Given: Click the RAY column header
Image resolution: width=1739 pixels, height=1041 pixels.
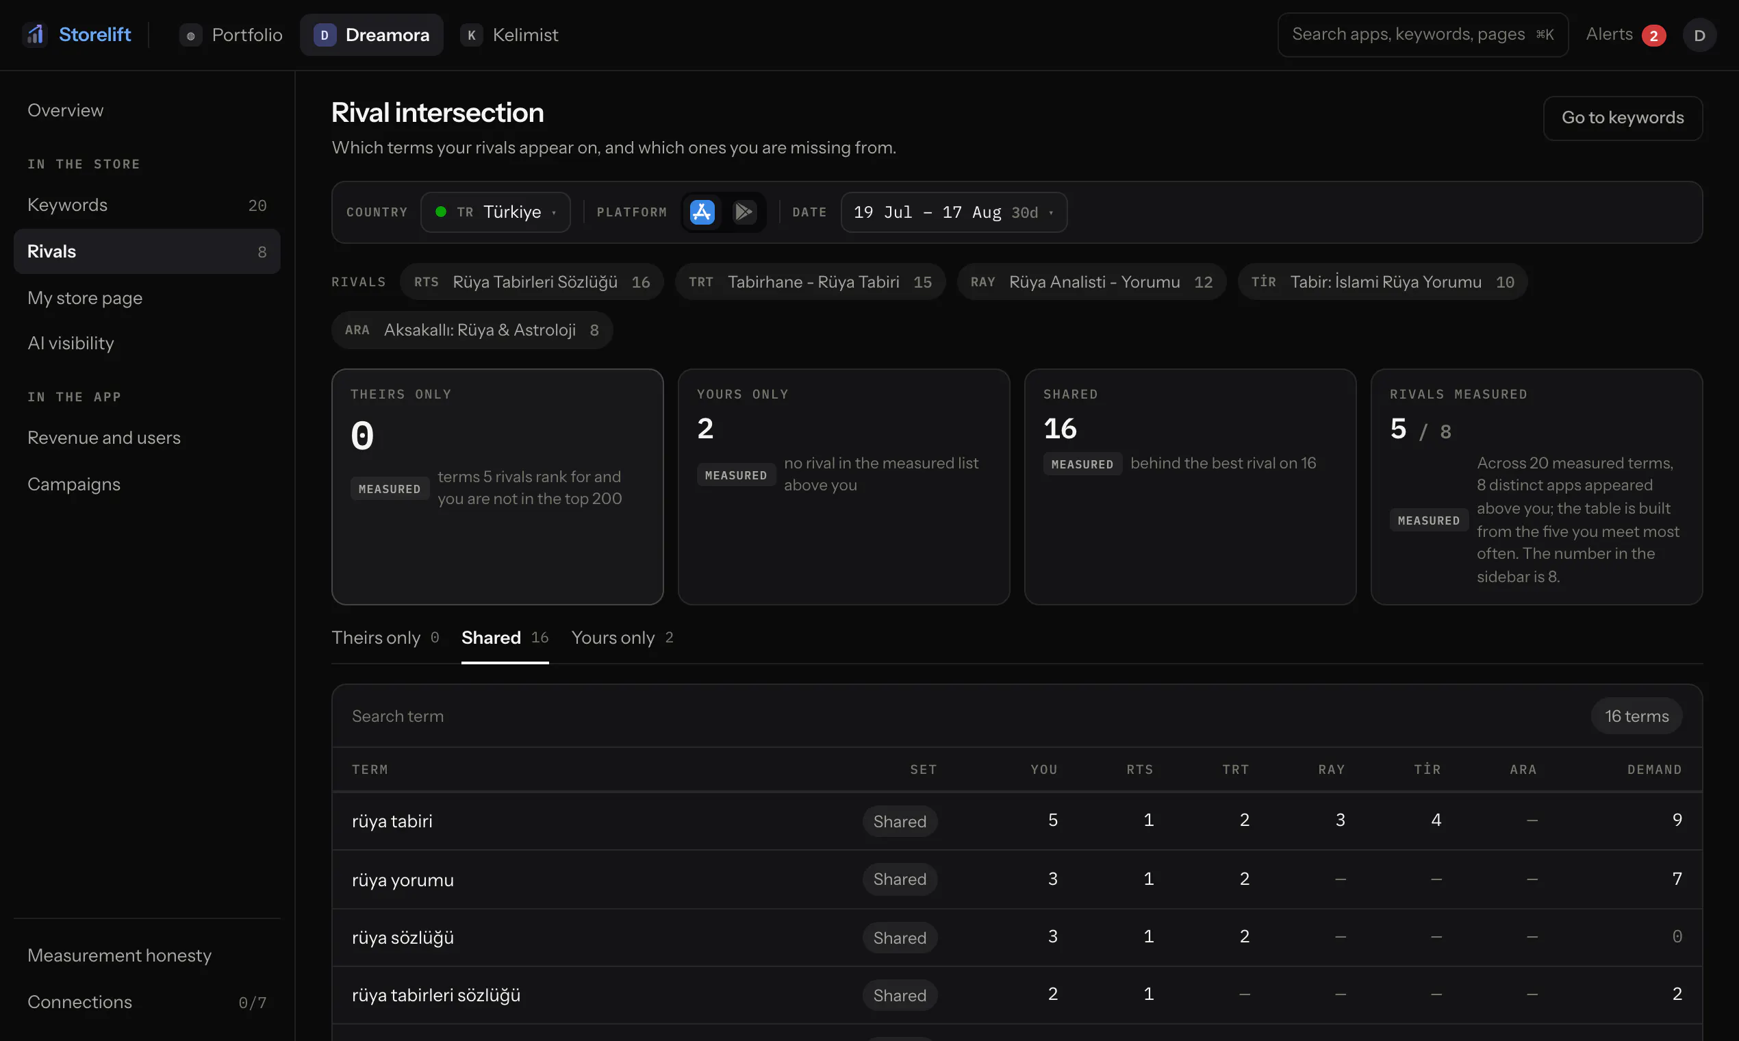Looking at the screenshot, I should 1332,770.
